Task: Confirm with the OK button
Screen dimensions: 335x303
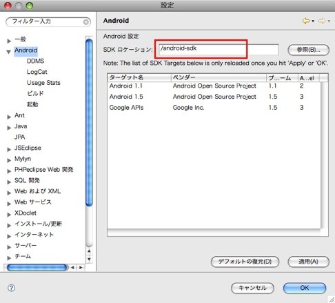Action: pyautogui.click(x=305, y=288)
